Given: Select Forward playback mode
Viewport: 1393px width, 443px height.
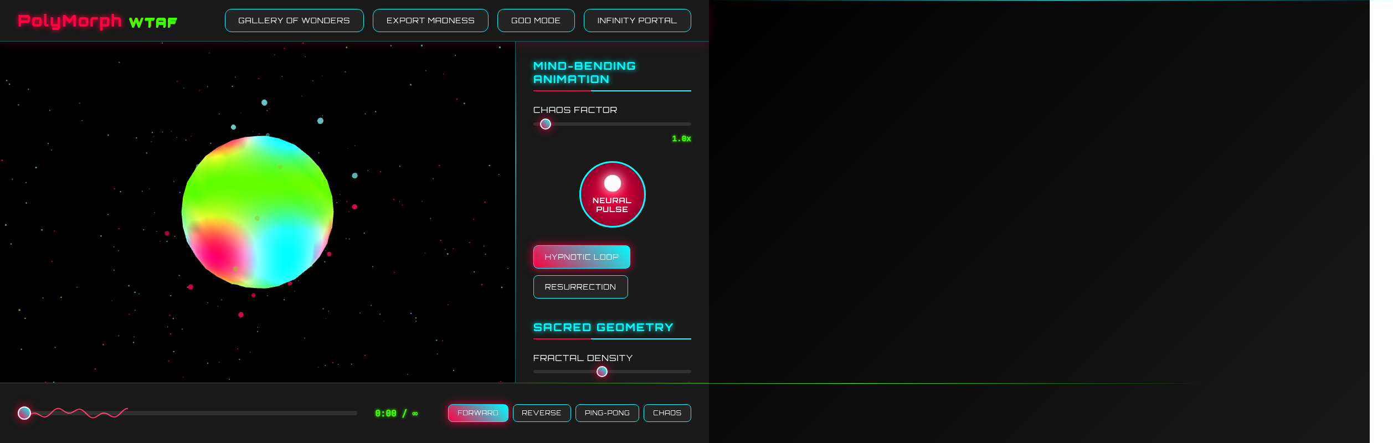Looking at the screenshot, I should coord(478,413).
